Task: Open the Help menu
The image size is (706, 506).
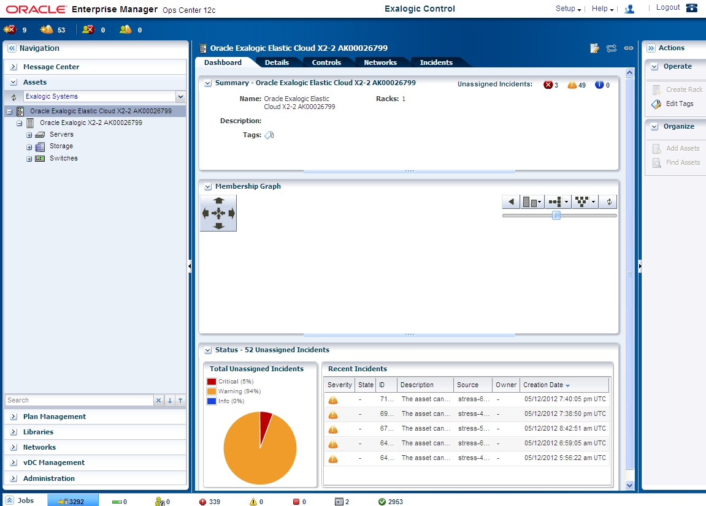Action: [602, 9]
